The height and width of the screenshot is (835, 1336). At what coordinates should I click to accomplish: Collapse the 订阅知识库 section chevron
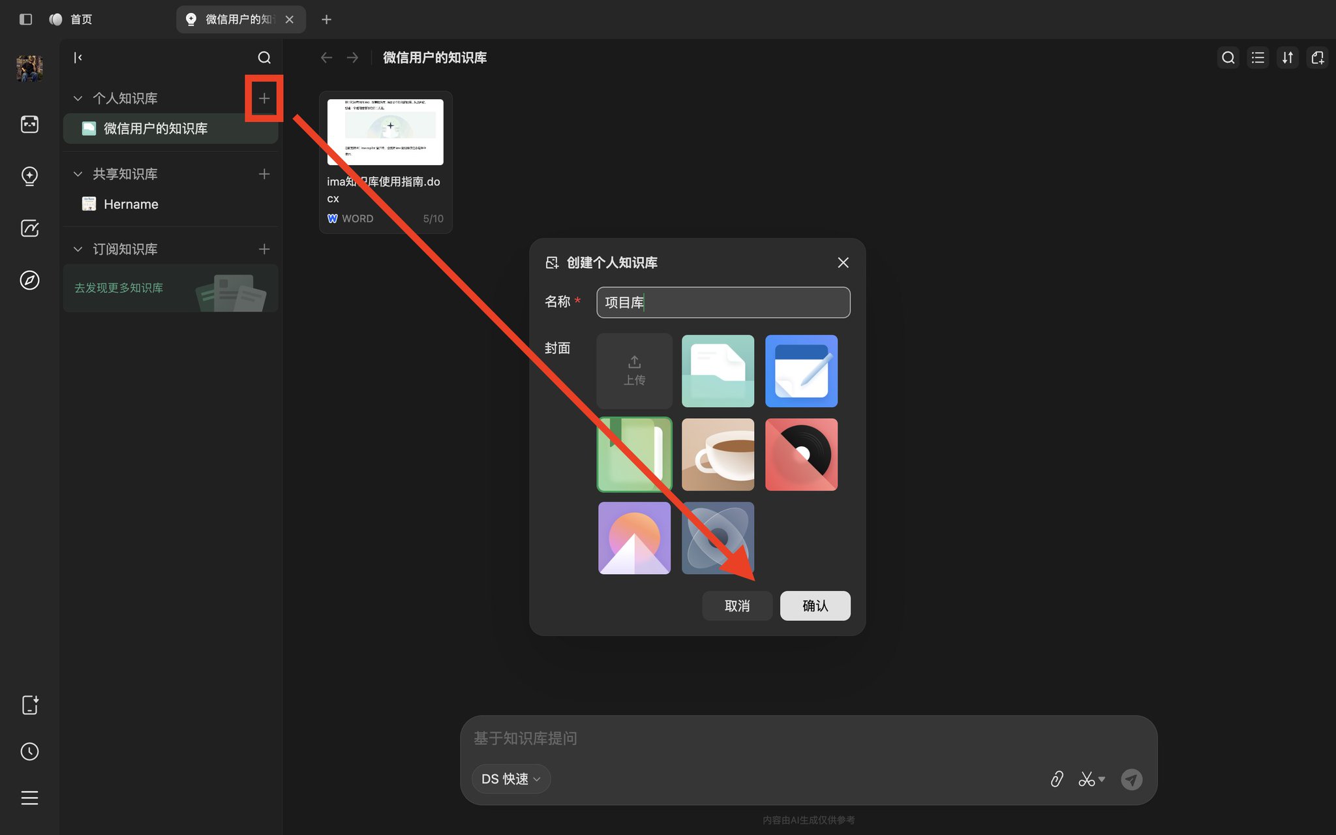(78, 249)
